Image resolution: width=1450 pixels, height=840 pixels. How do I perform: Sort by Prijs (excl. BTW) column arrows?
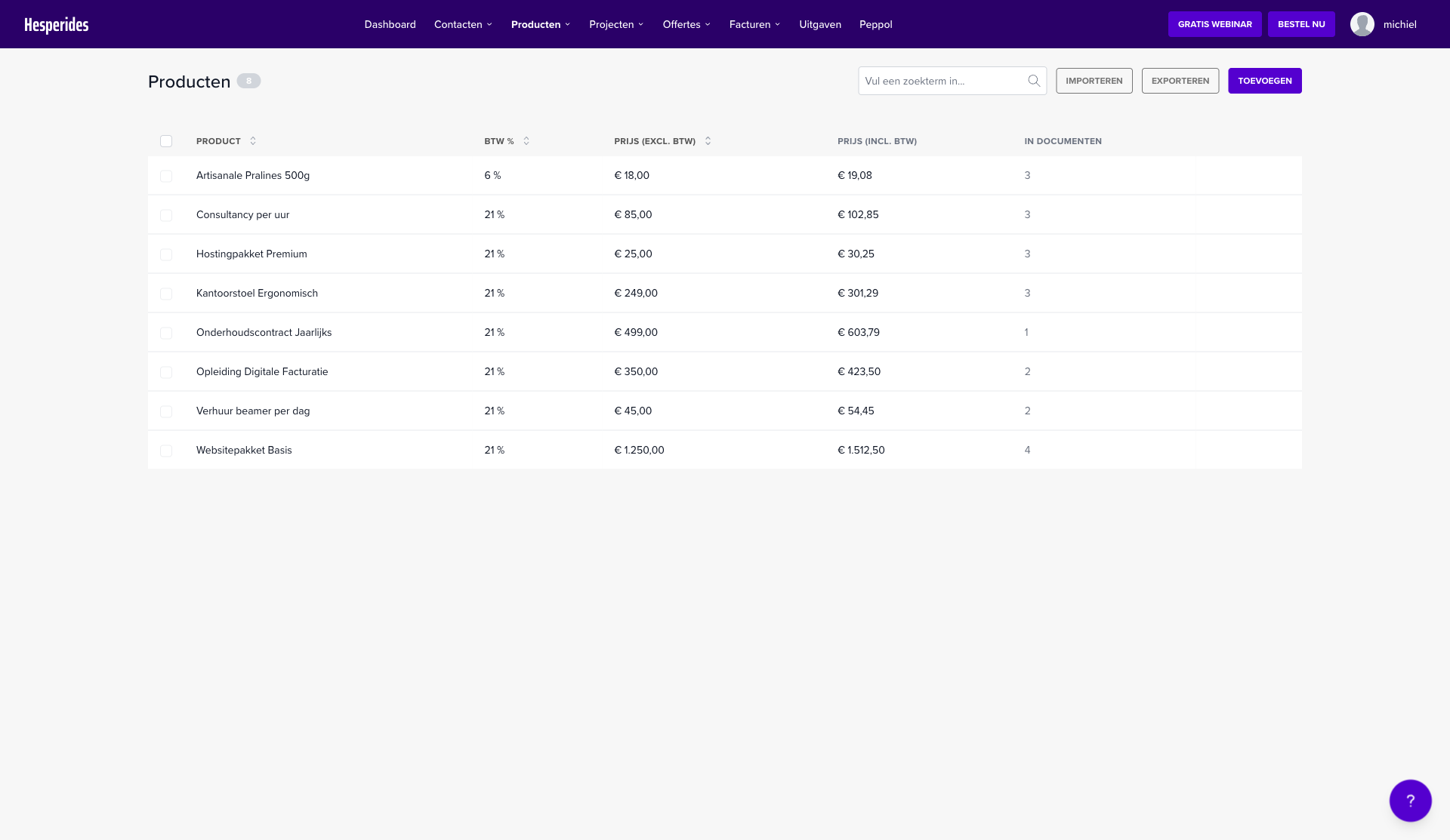pos(708,141)
